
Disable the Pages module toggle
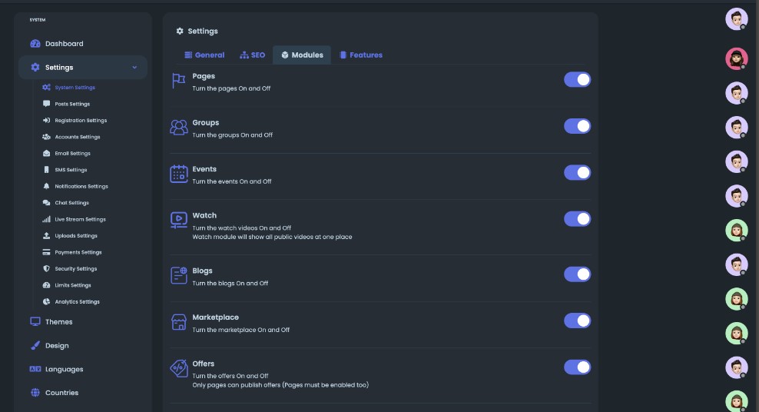[x=577, y=79]
